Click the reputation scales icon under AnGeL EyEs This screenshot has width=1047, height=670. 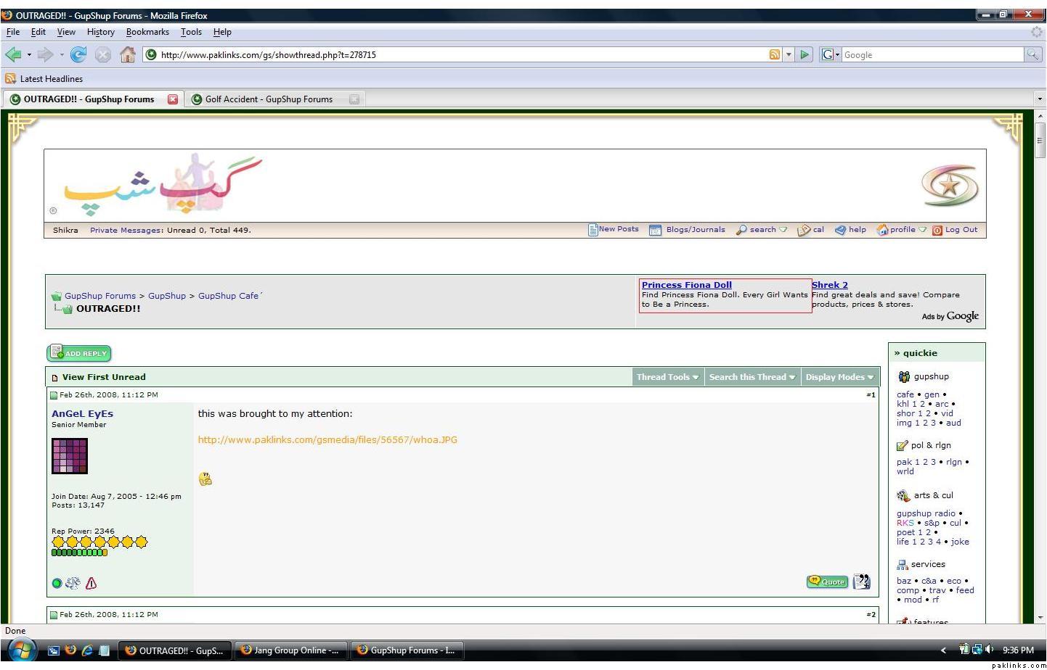pyautogui.click(x=73, y=583)
